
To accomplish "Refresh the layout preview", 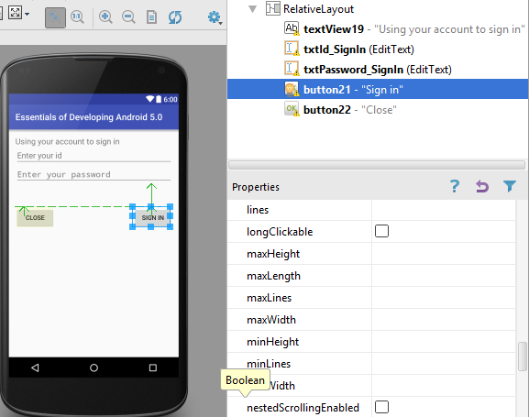I will coord(175,16).
